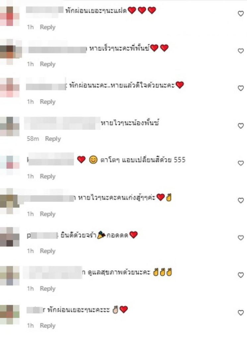The height and width of the screenshot is (340, 247).
Task: Open avatar beside "ยินดีด้วยจร้า" comment
Action: (10, 237)
